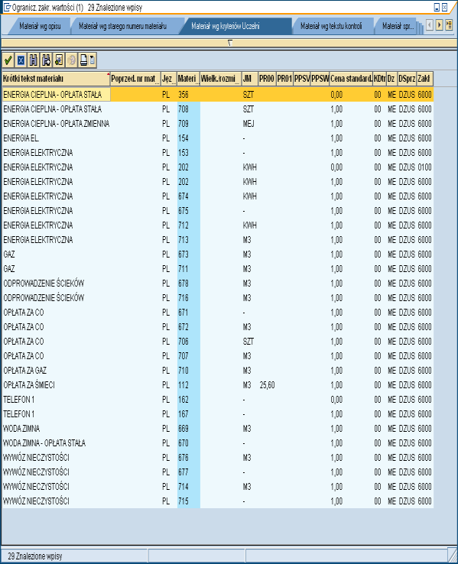
Task: Add entry to personal value list icon
Action: 59,60
